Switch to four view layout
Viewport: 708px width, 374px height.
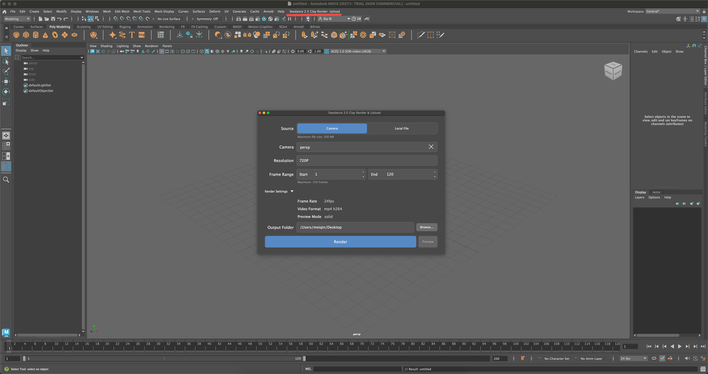[6, 146]
